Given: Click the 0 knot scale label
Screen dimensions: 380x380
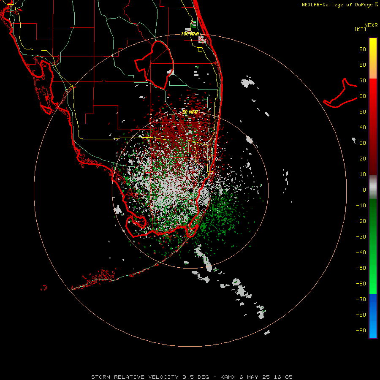Looking at the screenshot, I should [364, 190].
